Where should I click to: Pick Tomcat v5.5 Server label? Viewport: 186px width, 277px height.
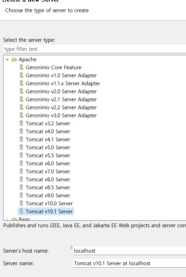click(48, 155)
